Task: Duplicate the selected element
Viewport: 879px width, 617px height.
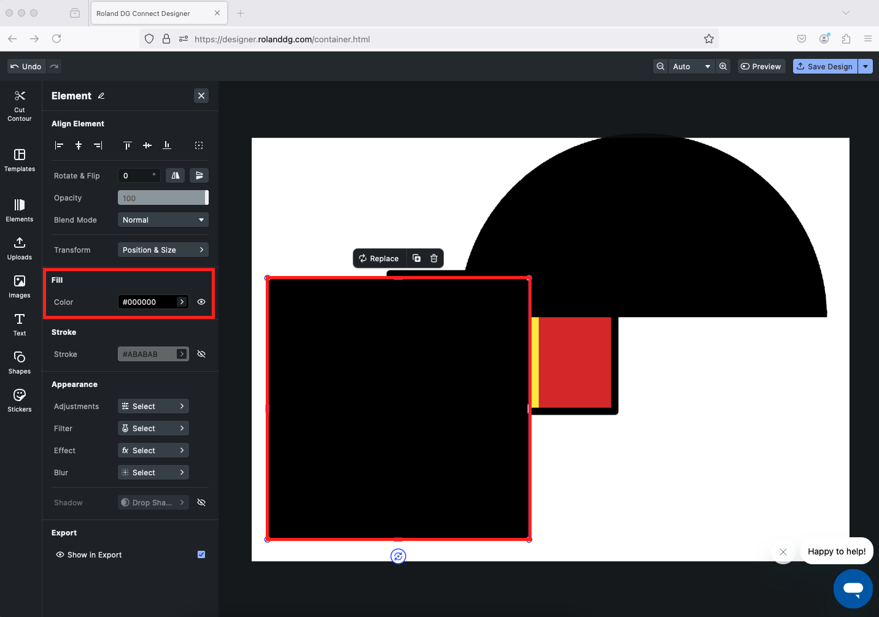Action: click(417, 258)
